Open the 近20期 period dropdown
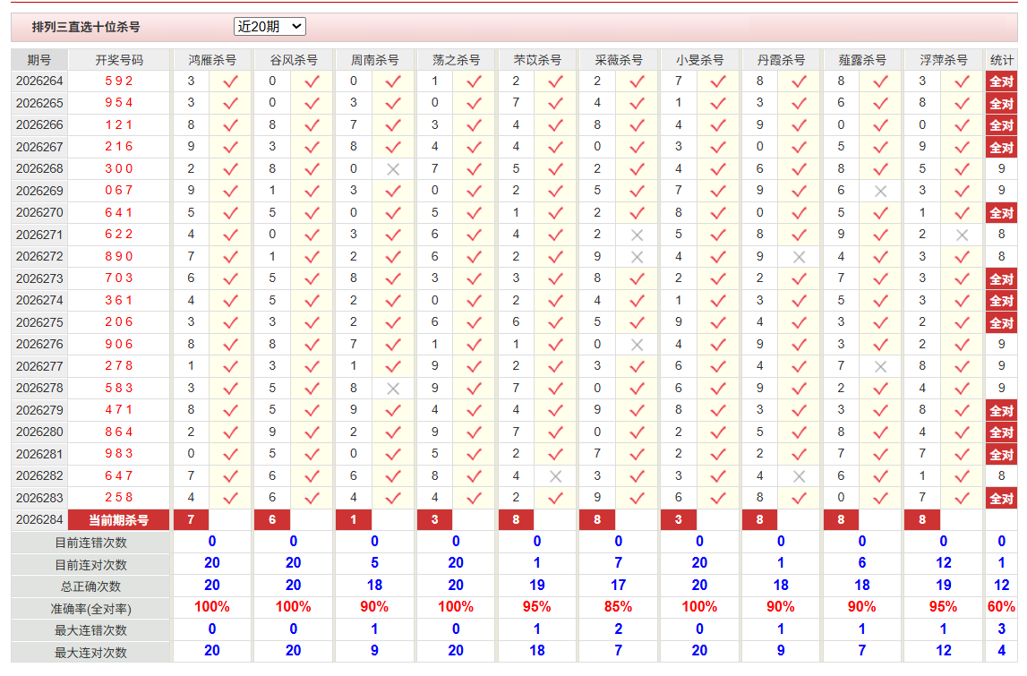This screenshot has width=1027, height=676. coord(270,26)
